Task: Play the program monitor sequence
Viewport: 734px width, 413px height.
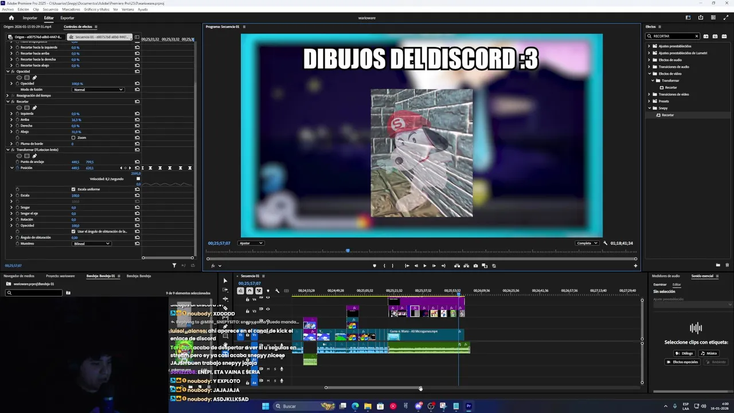Action: click(424, 266)
